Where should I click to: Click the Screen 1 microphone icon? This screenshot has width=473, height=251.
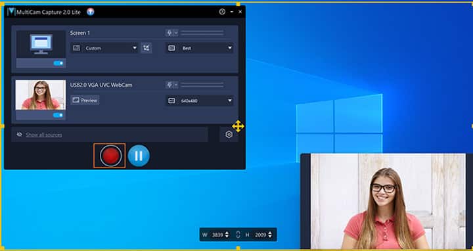point(169,33)
